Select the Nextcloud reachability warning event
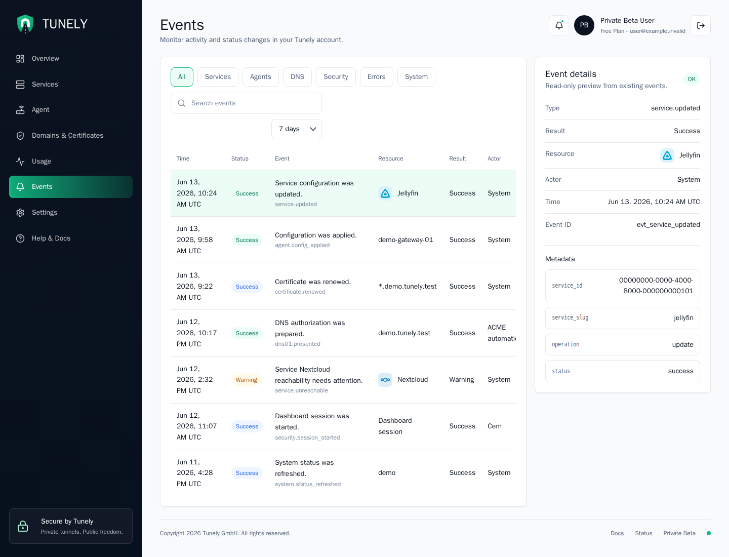This screenshot has height=557, width=729. (x=343, y=380)
